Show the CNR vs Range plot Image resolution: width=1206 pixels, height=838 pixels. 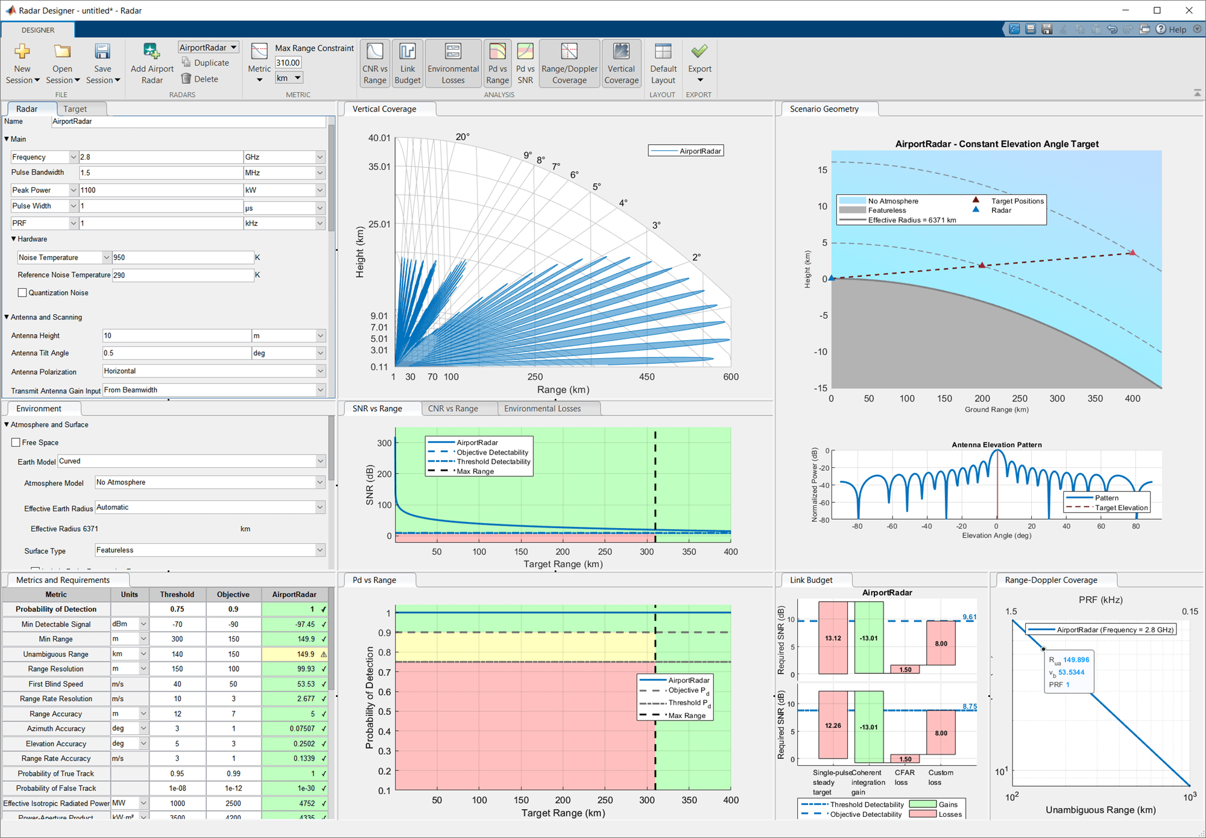(x=374, y=64)
